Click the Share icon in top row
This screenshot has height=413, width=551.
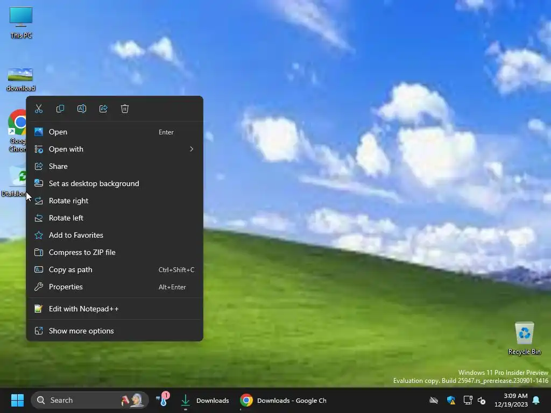tap(103, 109)
